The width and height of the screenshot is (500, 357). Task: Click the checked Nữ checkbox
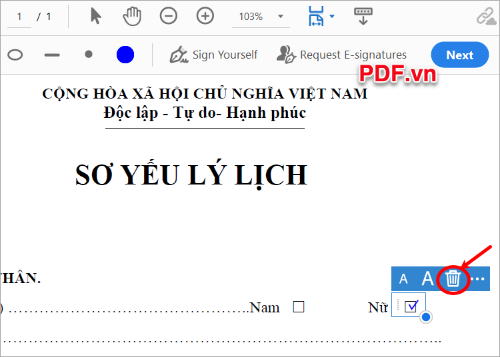(x=411, y=306)
